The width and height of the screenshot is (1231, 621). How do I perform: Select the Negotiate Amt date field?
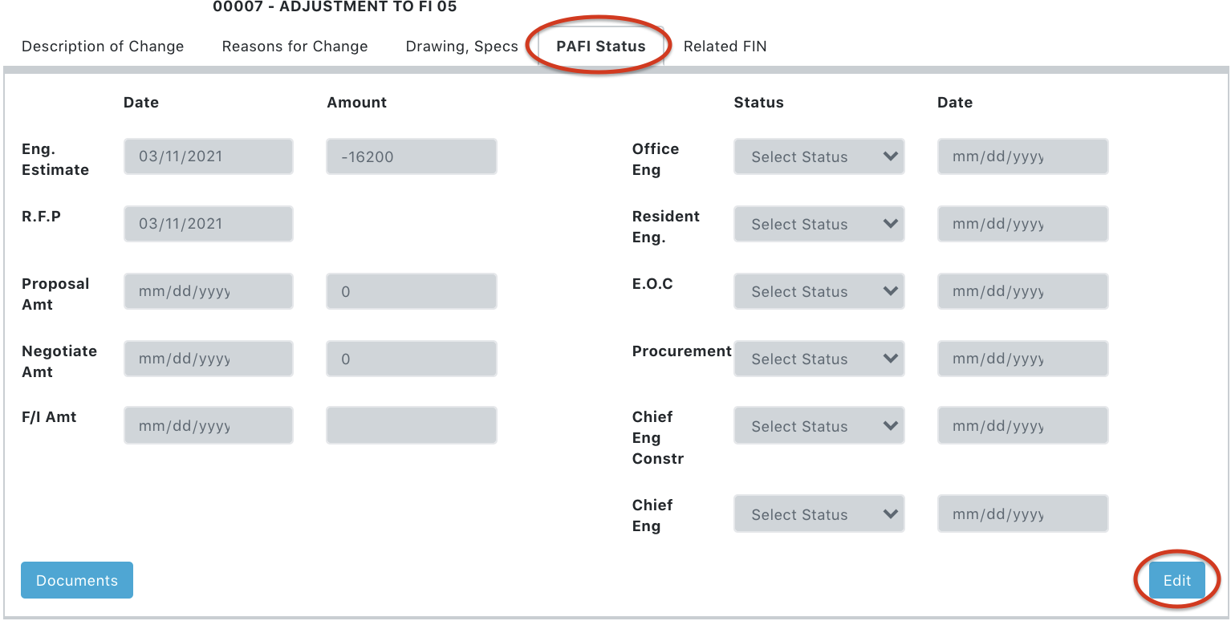coord(209,359)
